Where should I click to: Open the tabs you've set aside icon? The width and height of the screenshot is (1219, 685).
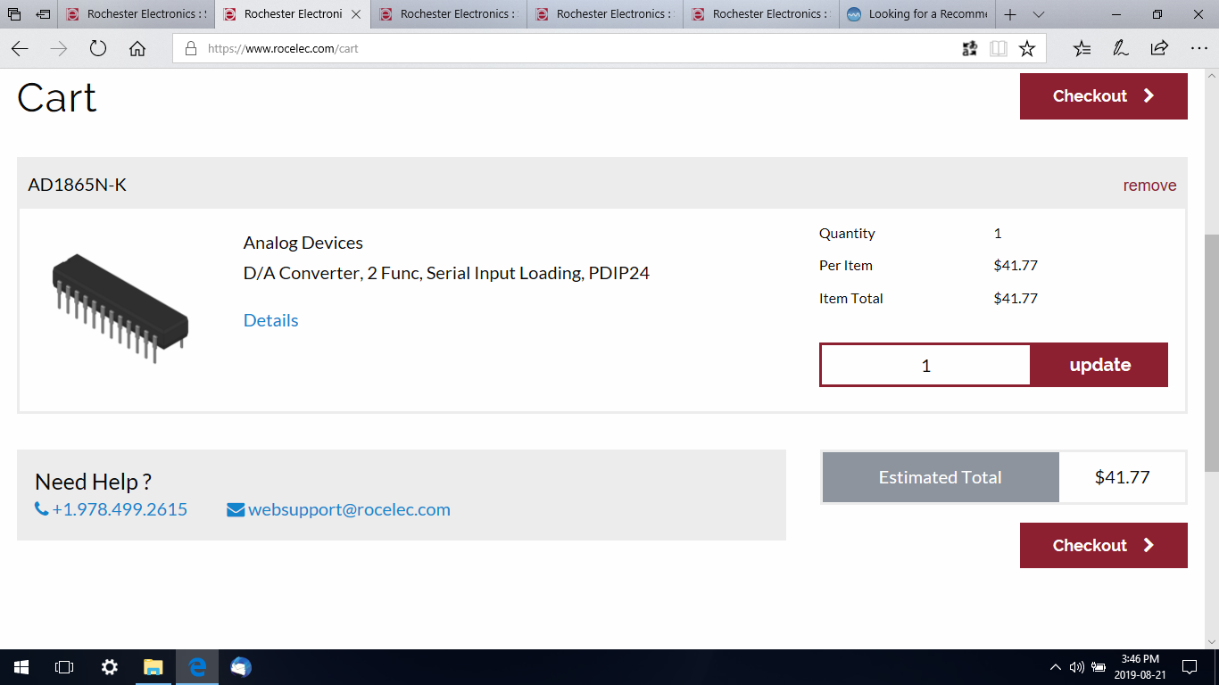pyautogui.click(x=14, y=14)
